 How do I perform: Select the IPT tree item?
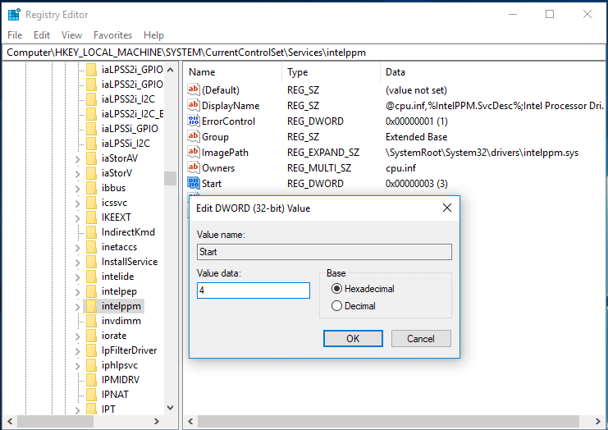pos(108,409)
